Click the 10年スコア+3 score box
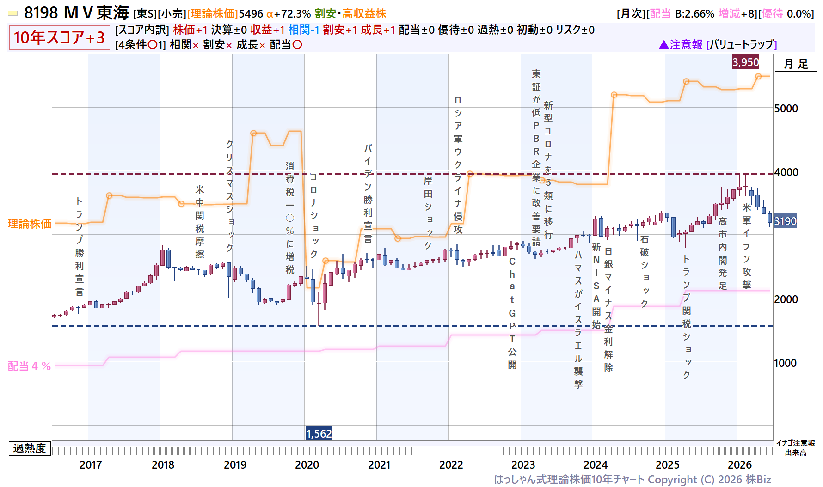The height and width of the screenshot is (487, 823). 59,37
